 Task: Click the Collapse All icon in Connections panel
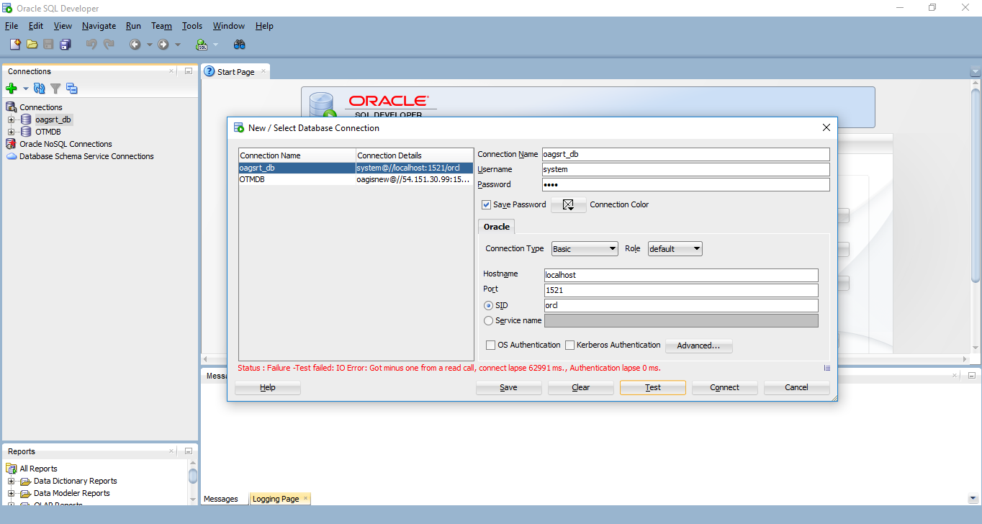(72, 89)
